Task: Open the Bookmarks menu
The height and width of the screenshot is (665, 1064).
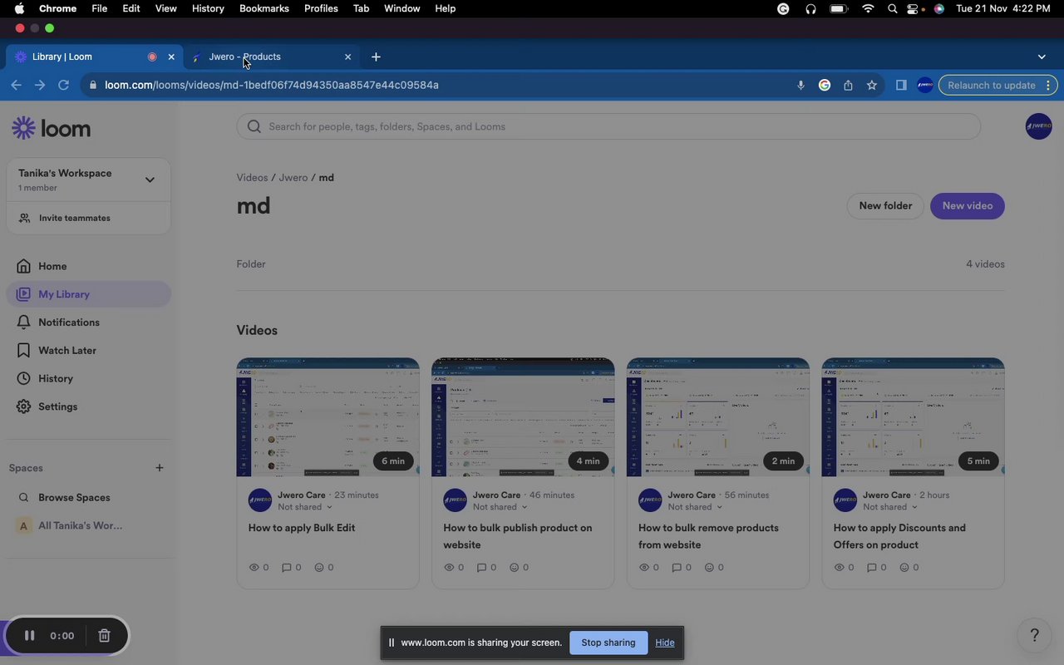Action: pyautogui.click(x=264, y=8)
